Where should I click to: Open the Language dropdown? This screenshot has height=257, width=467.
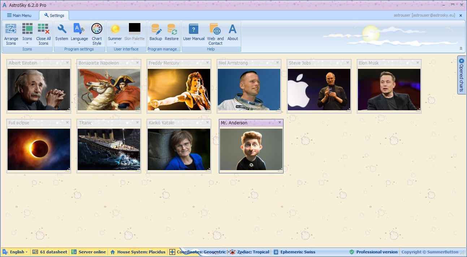click(x=79, y=34)
